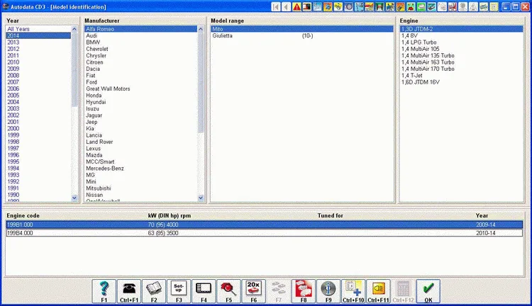Choose Fiat manufacturer
532x306 pixels.
(141, 76)
